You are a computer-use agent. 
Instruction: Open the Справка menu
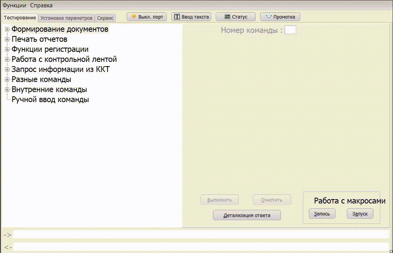(41, 5)
